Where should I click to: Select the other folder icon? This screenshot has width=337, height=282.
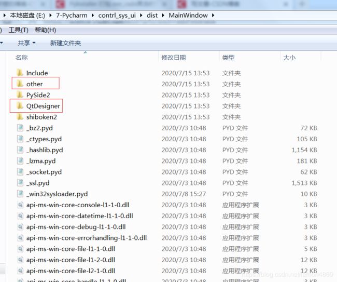point(20,84)
